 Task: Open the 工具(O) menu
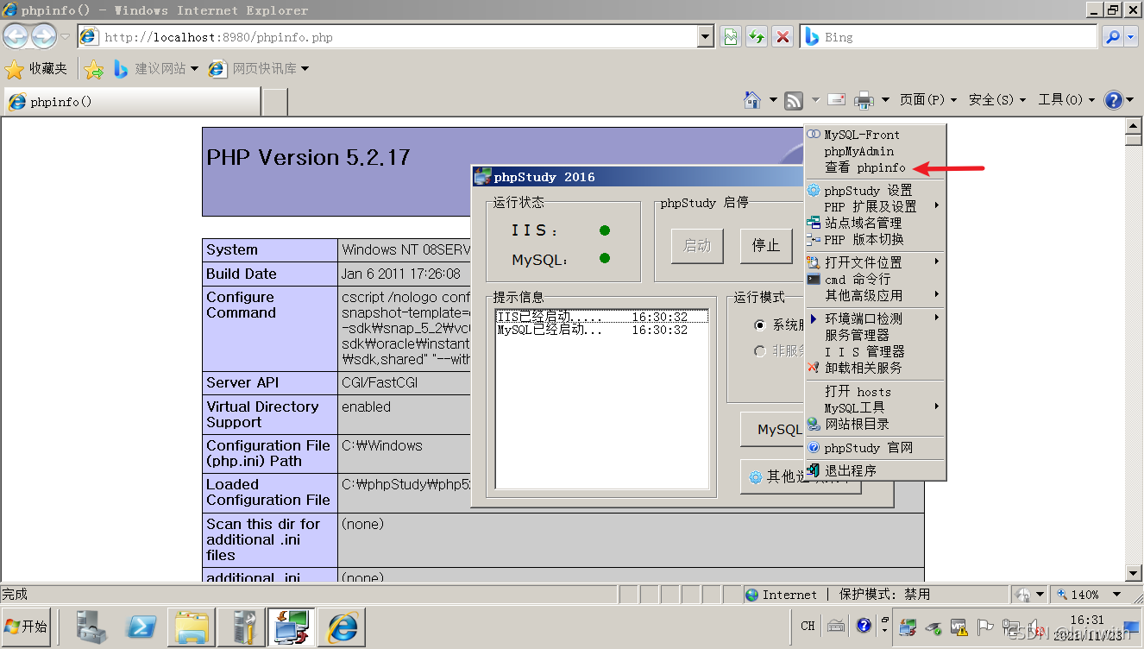click(x=1066, y=100)
